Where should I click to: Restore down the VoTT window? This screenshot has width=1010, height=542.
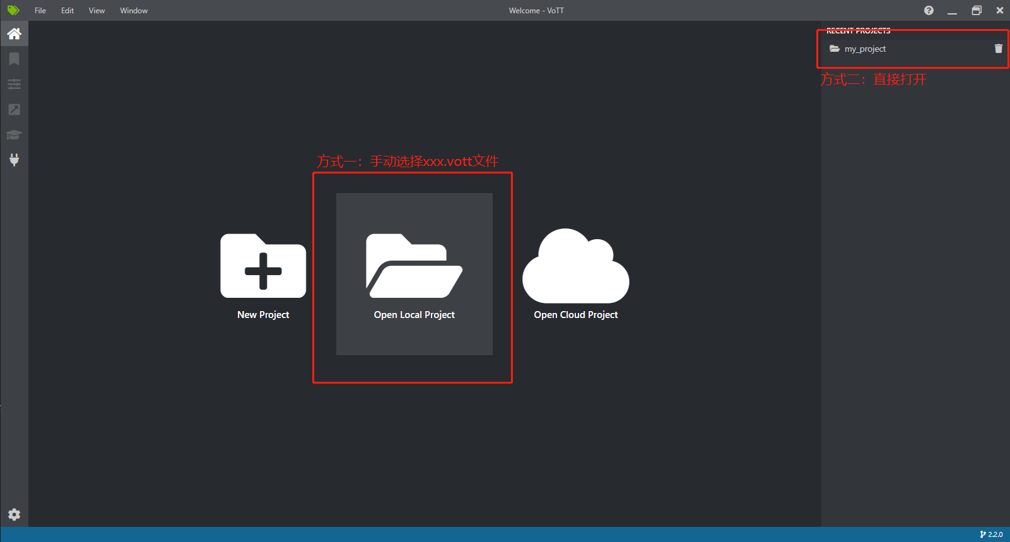coord(977,10)
